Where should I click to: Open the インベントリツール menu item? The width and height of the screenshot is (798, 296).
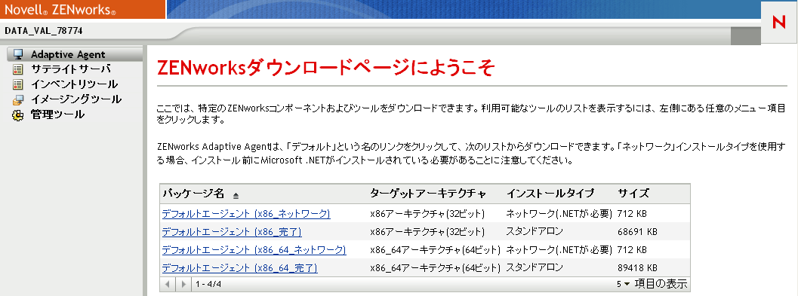pos(74,84)
